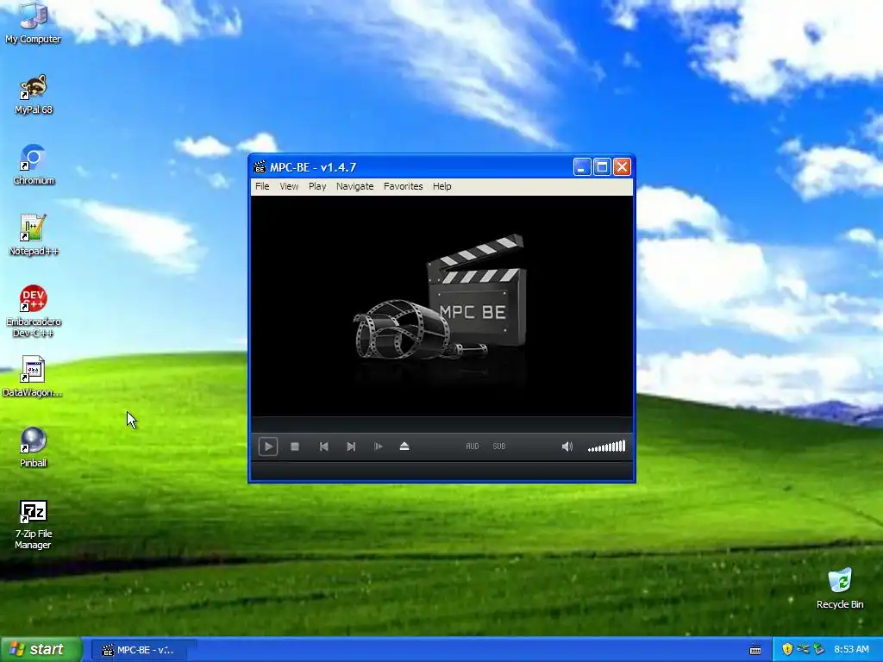
Task: Select the Embarcadero Dev-C++ desktop icon
Action: tap(34, 312)
